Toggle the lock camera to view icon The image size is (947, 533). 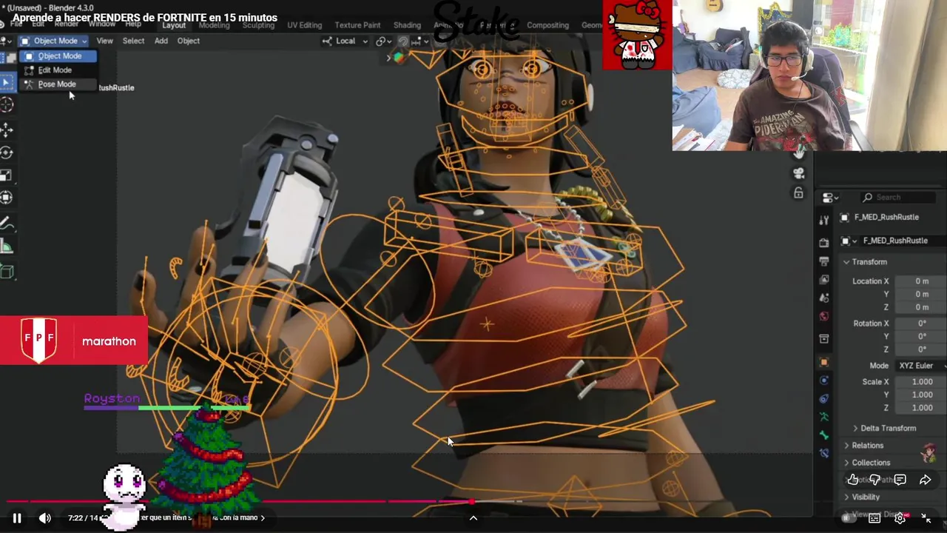pos(798,193)
